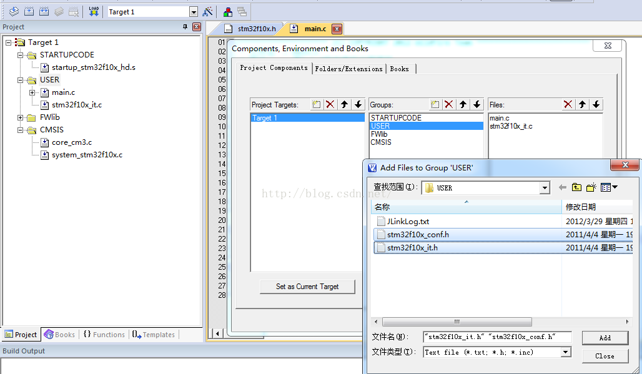The height and width of the screenshot is (374, 642).
Task: Click the Build target toolbar icon
Action: tap(29, 11)
